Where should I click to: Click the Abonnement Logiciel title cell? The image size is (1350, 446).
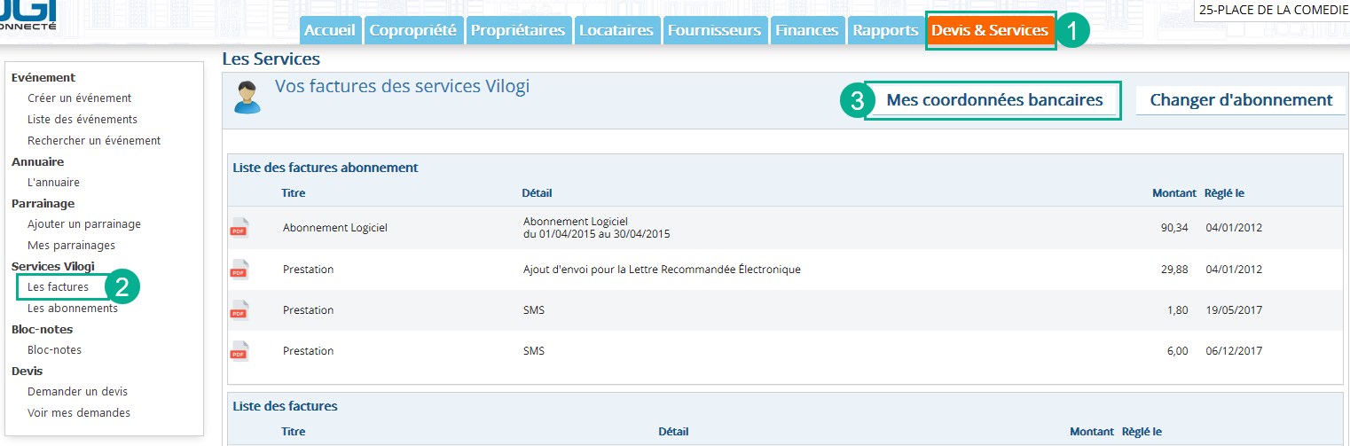point(335,228)
